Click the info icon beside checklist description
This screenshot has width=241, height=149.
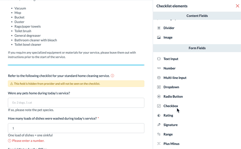(112, 76)
